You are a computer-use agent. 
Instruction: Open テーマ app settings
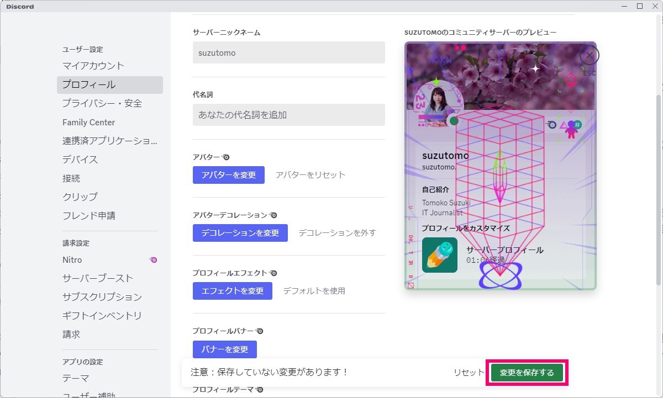tap(110, 379)
